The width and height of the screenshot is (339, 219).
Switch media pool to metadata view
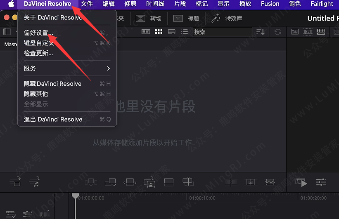click(x=146, y=32)
